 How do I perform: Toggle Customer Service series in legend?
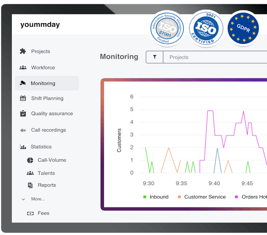pyautogui.click(x=201, y=197)
